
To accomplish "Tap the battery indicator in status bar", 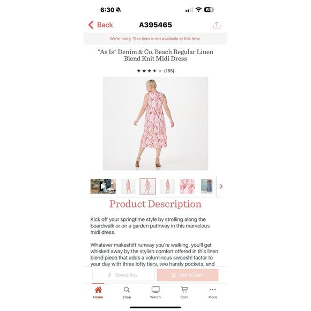I will [209, 10].
